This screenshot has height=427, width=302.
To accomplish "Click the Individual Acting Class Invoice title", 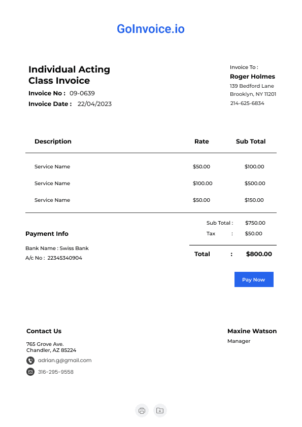I will point(69,75).
